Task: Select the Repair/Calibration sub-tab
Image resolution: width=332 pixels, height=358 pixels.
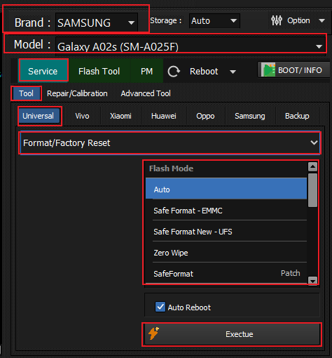Action: pyautogui.click(x=77, y=93)
